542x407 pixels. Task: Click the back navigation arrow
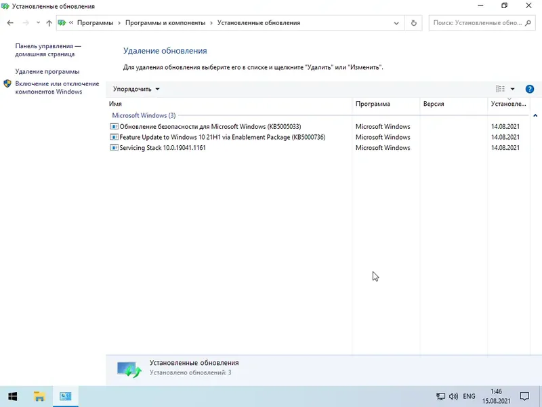coord(9,22)
